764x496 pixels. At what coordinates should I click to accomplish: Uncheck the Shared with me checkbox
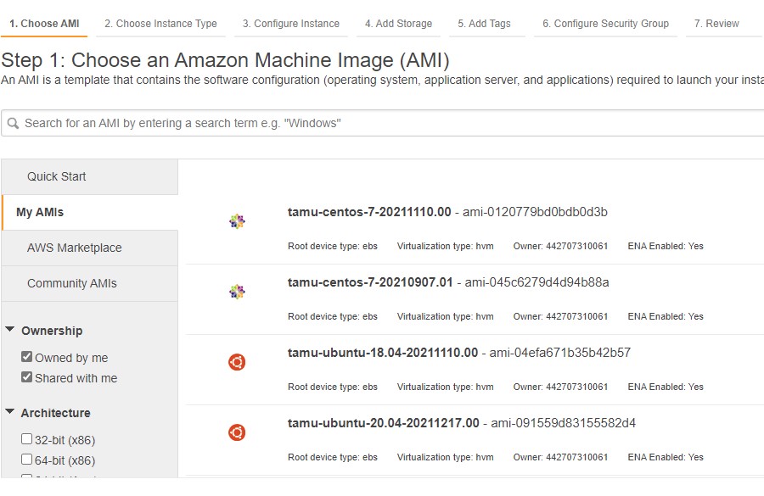[27, 378]
